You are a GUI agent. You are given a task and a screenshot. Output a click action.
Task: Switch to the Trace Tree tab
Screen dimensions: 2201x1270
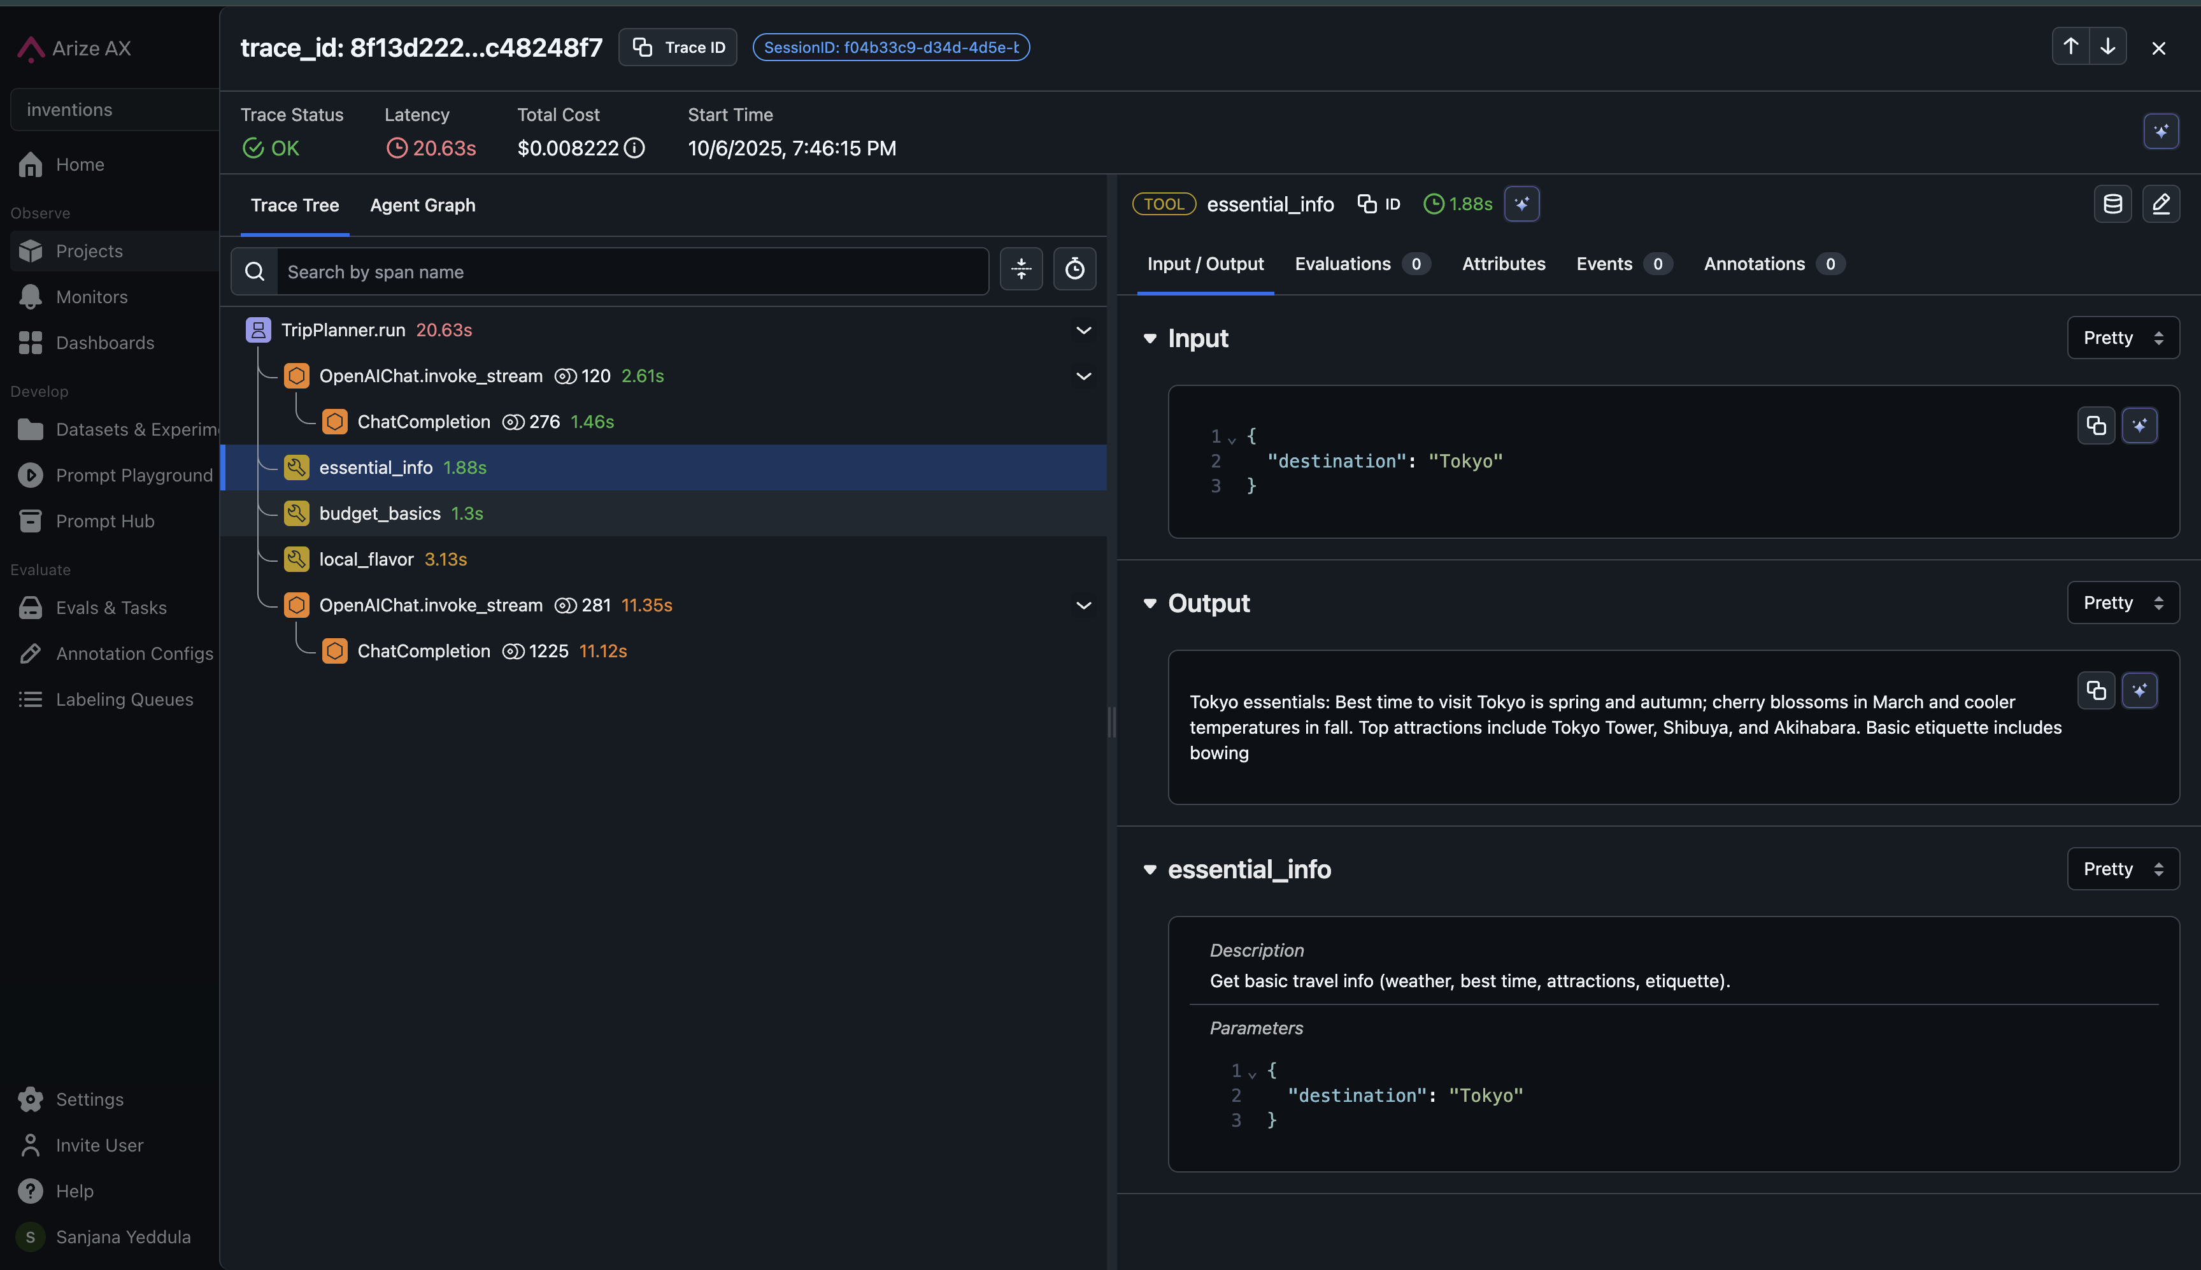point(295,205)
